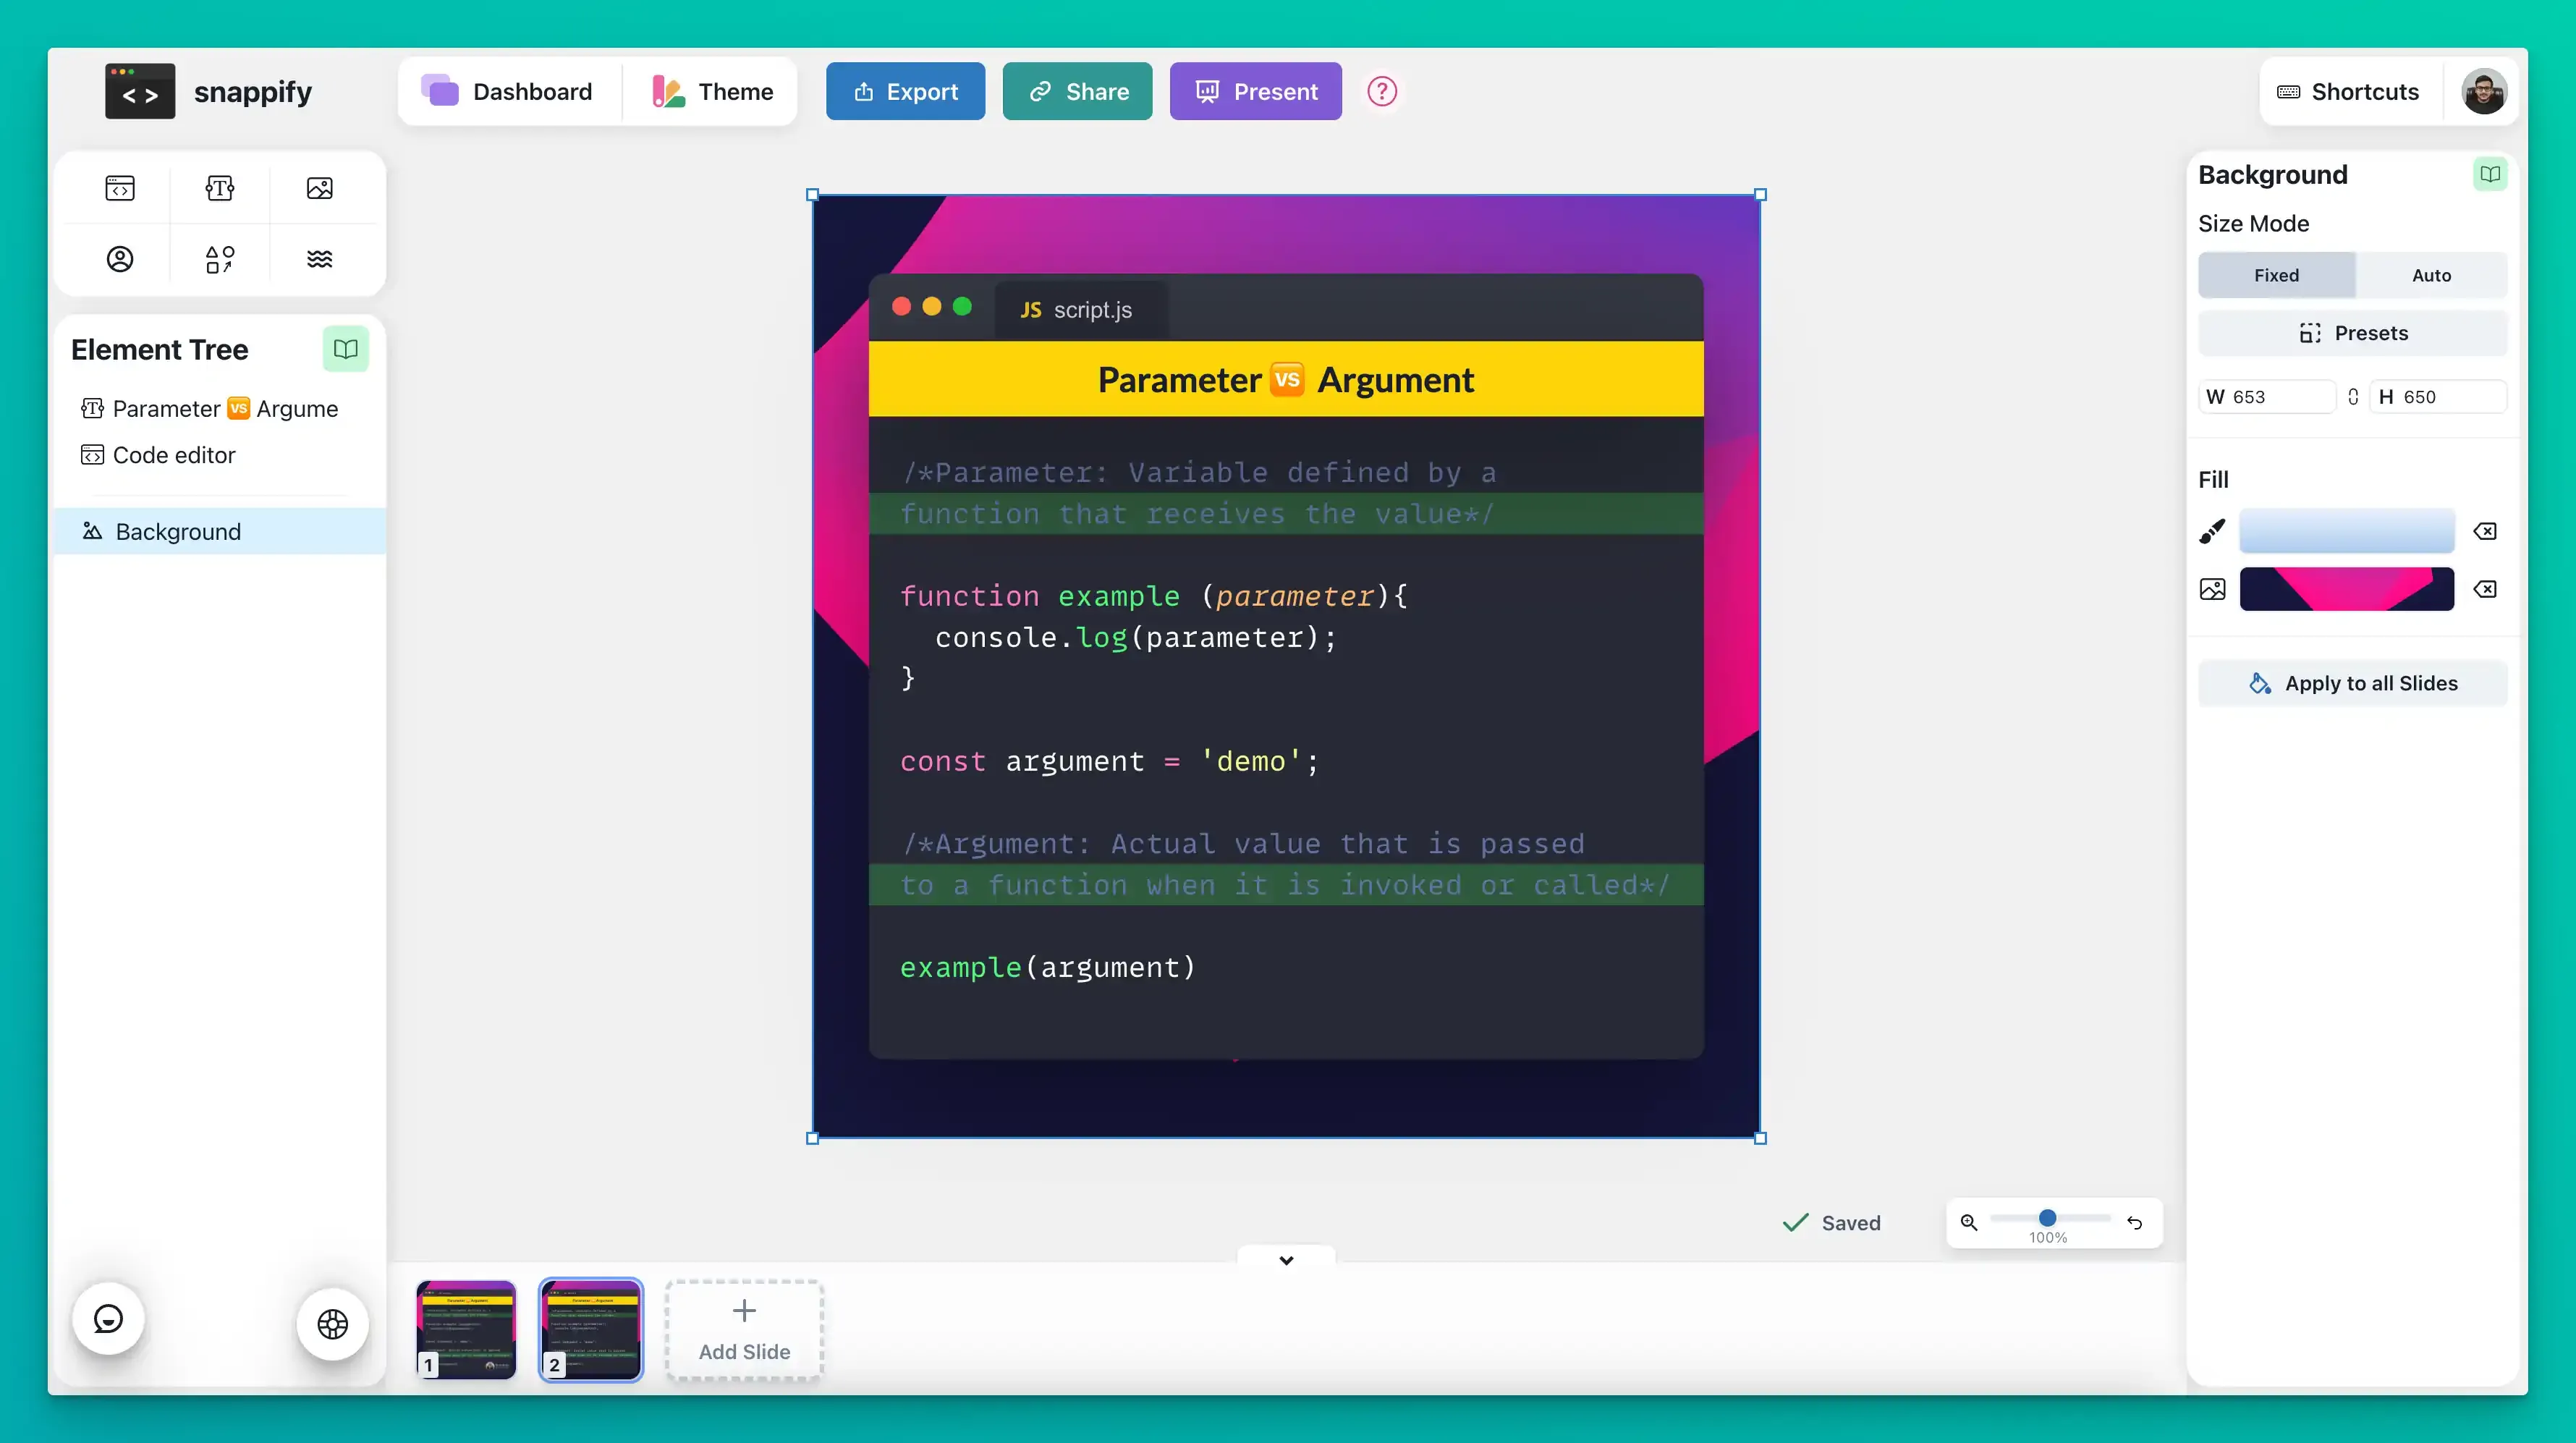Click the zoom magnifier icon
This screenshot has height=1443, width=2576.
1969,1222
